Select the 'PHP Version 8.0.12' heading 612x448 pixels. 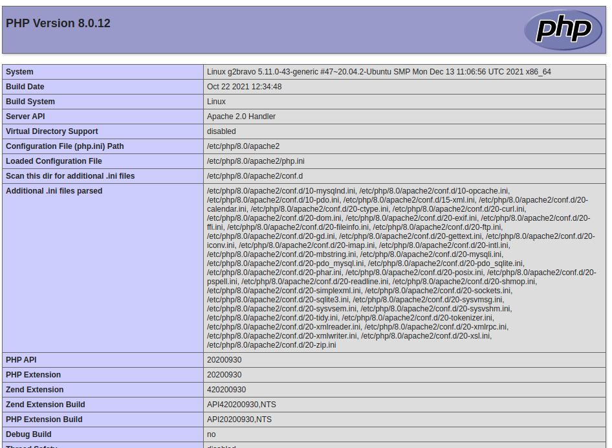58,23
